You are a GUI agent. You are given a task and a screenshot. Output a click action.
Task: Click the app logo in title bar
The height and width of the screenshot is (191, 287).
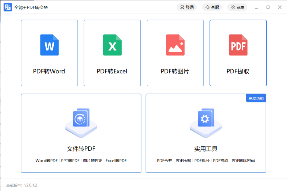(x=8, y=7)
